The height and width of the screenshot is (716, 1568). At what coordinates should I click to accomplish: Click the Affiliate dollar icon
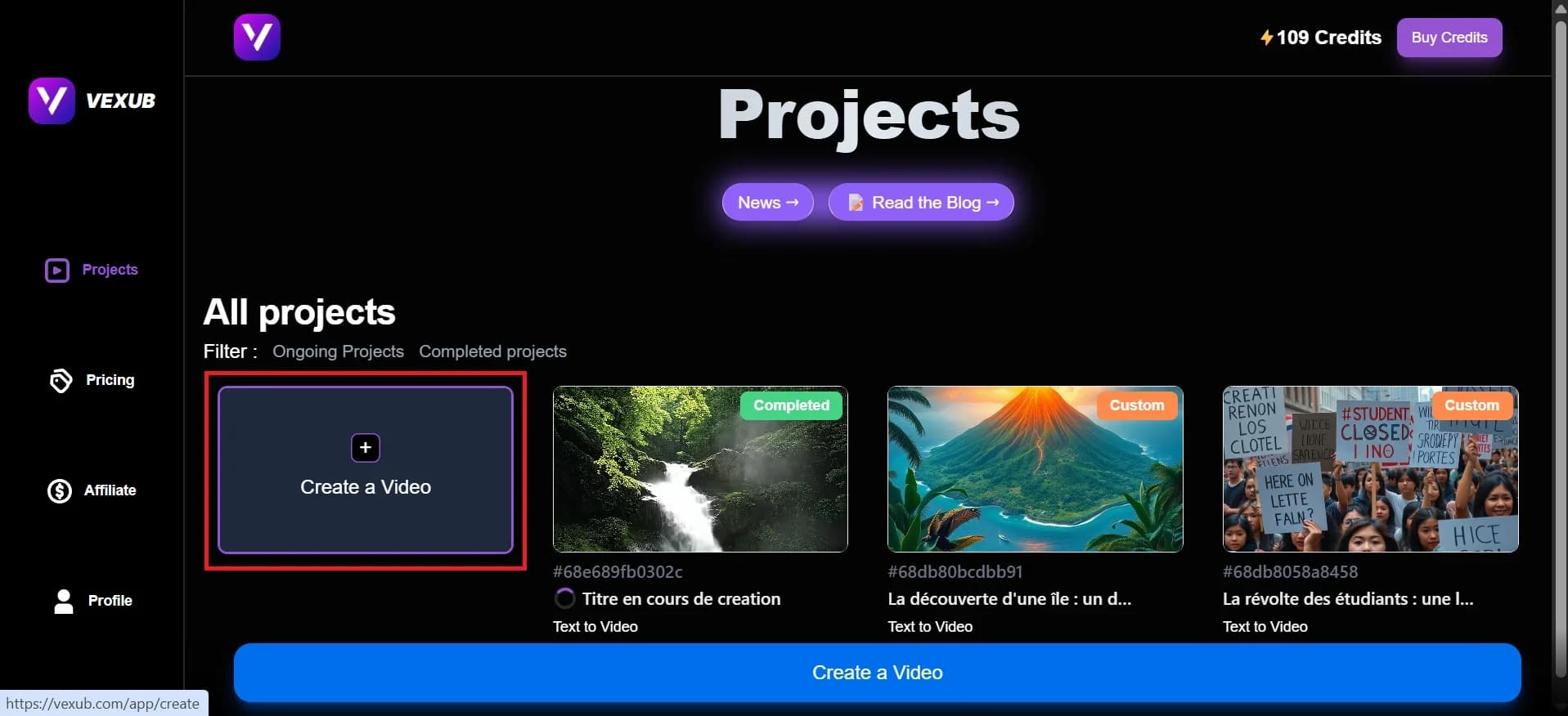60,490
